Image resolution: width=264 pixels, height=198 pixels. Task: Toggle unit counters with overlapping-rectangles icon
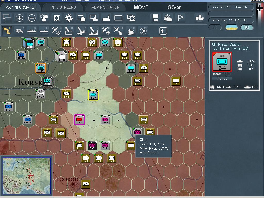(7, 18)
